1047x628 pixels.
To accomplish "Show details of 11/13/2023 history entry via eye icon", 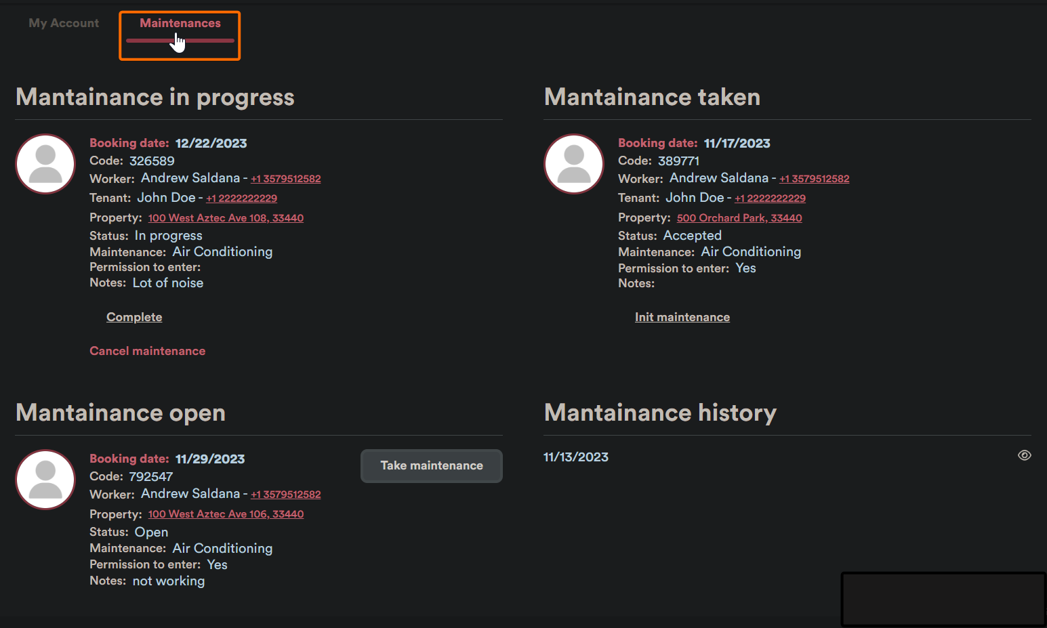I will 1024,455.
